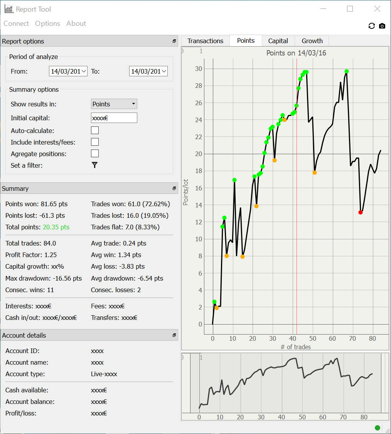This screenshot has height=434, width=391.
Task: Take a screenshot with the camera icon
Action: (382, 26)
